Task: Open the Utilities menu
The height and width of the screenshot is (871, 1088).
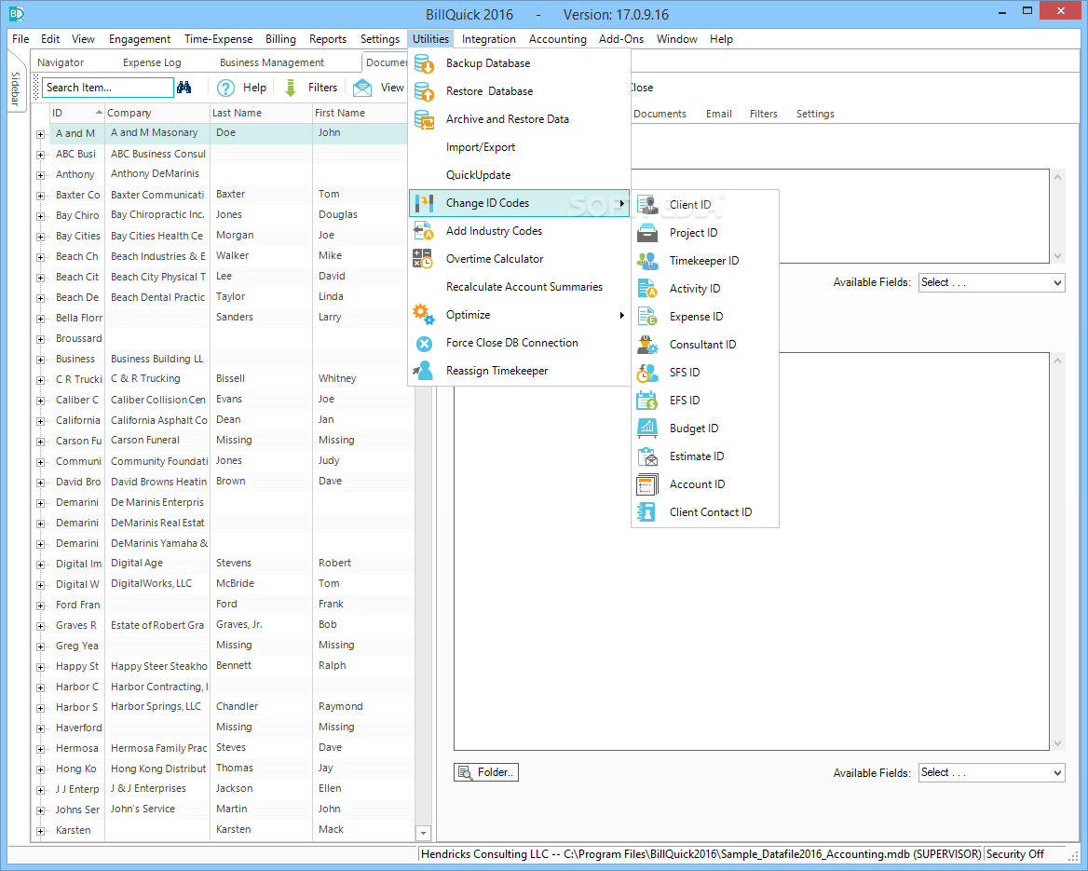Action: [x=431, y=39]
